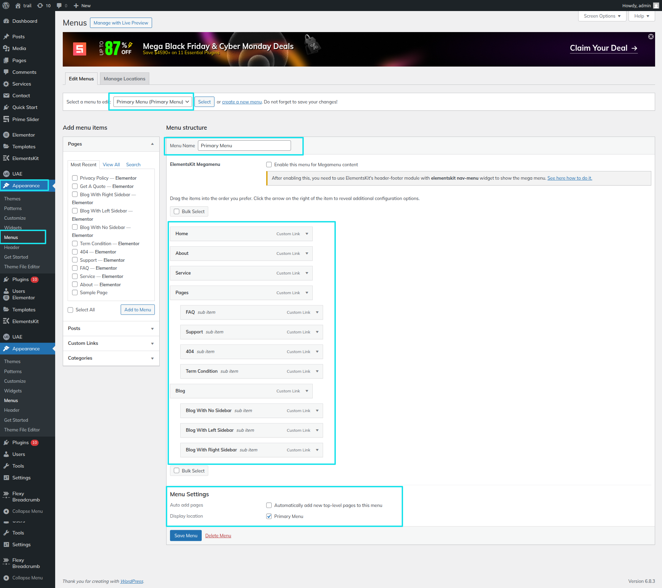Dismiss the Black Friday banner with X icon
Image resolution: width=662 pixels, height=588 pixels.
pos(651,37)
